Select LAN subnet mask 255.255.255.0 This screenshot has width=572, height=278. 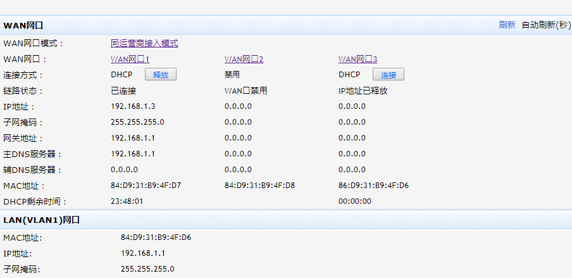(147, 269)
